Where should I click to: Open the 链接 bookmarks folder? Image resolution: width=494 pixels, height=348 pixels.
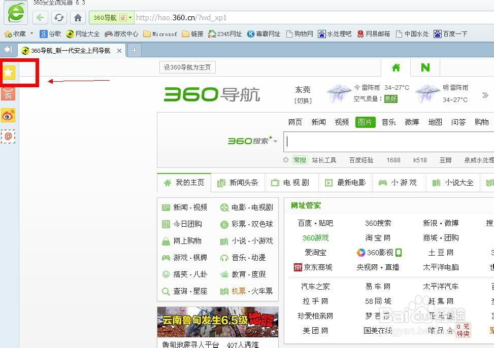pos(192,33)
